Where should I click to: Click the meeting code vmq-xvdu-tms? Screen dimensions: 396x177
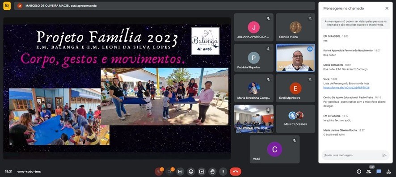[29, 172]
